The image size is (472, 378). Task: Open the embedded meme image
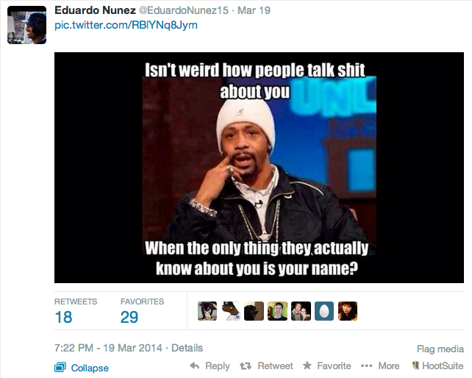259,168
